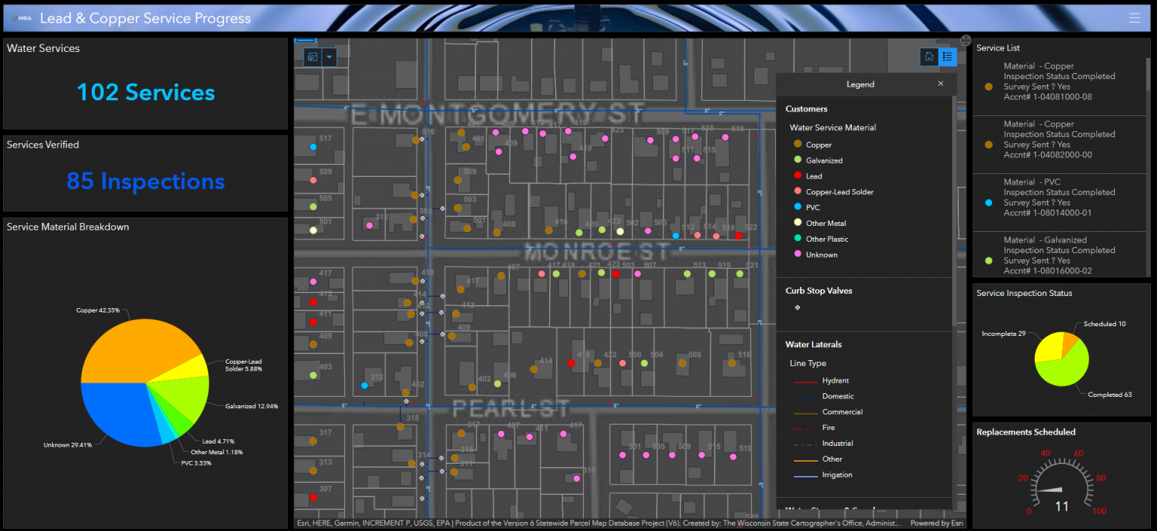Click the 102 Services indicator
This screenshot has height=531, width=1157.
(x=145, y=93)
